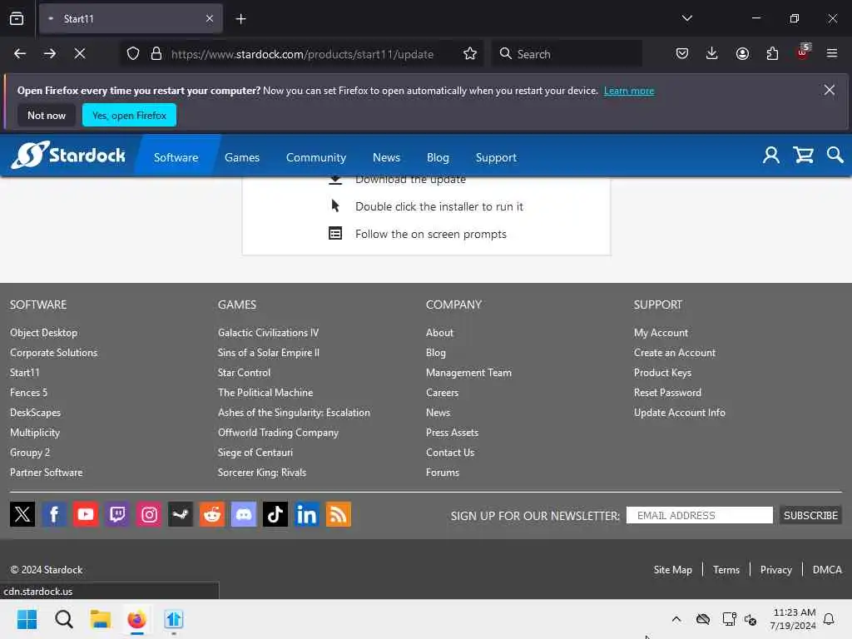Open Stardock's Discord icon

[244, 514]
